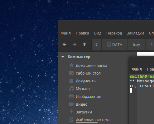Select the DATA path bar button
Image resolution: width=154 pixels, height=124 pixels.
click(x=114, y=45)
